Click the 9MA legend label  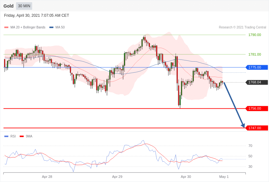[29, 136]
